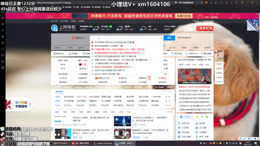The height and width of the screenshot is (146, 260).
Task: Click the 立减100元 banner button
Action: tap(184, 16)
